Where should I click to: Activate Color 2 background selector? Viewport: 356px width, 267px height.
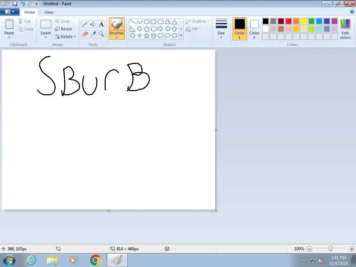(x=254, y=29)
